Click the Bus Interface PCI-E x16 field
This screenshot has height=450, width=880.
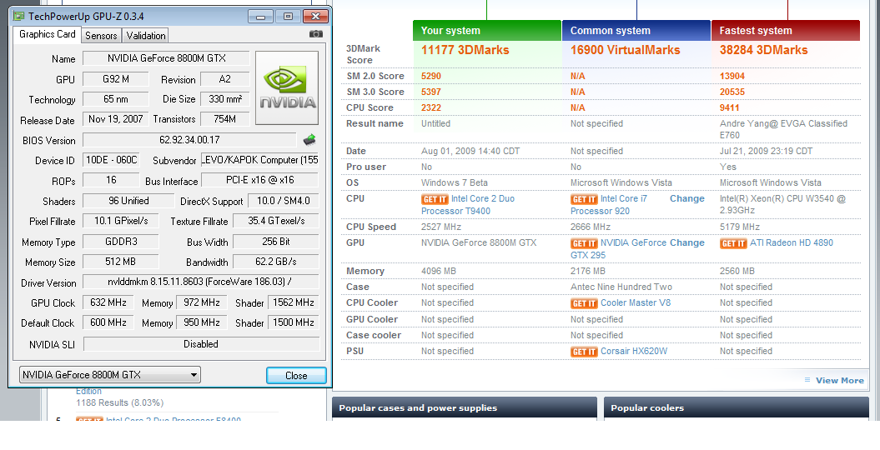tap(260, 181)
